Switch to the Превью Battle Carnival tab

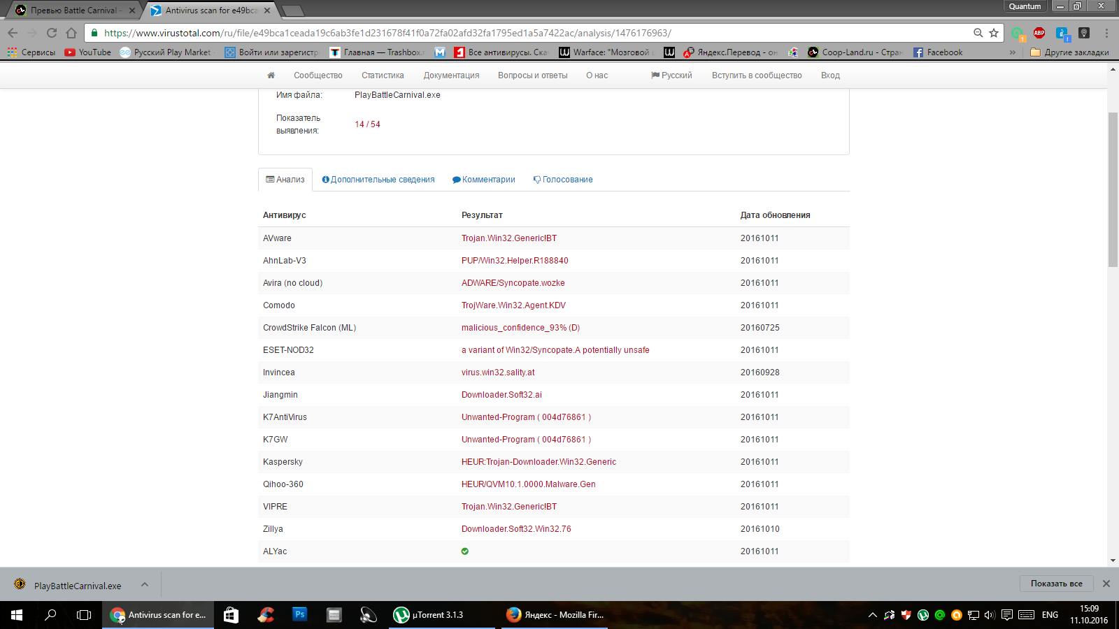pyautogui.click(x=73, y=10)
